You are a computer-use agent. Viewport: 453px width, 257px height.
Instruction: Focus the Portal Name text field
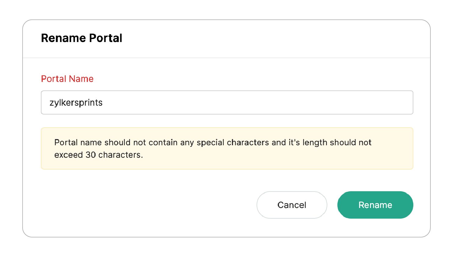pyautogui.click(x=227, y=103)
